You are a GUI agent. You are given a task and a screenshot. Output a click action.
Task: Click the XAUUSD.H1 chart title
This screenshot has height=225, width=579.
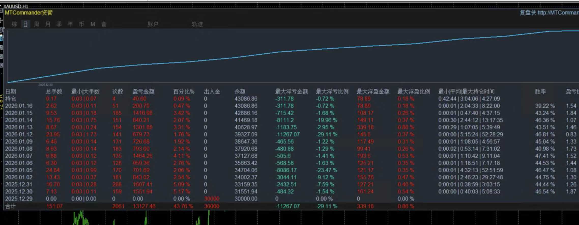pos(16,6)
